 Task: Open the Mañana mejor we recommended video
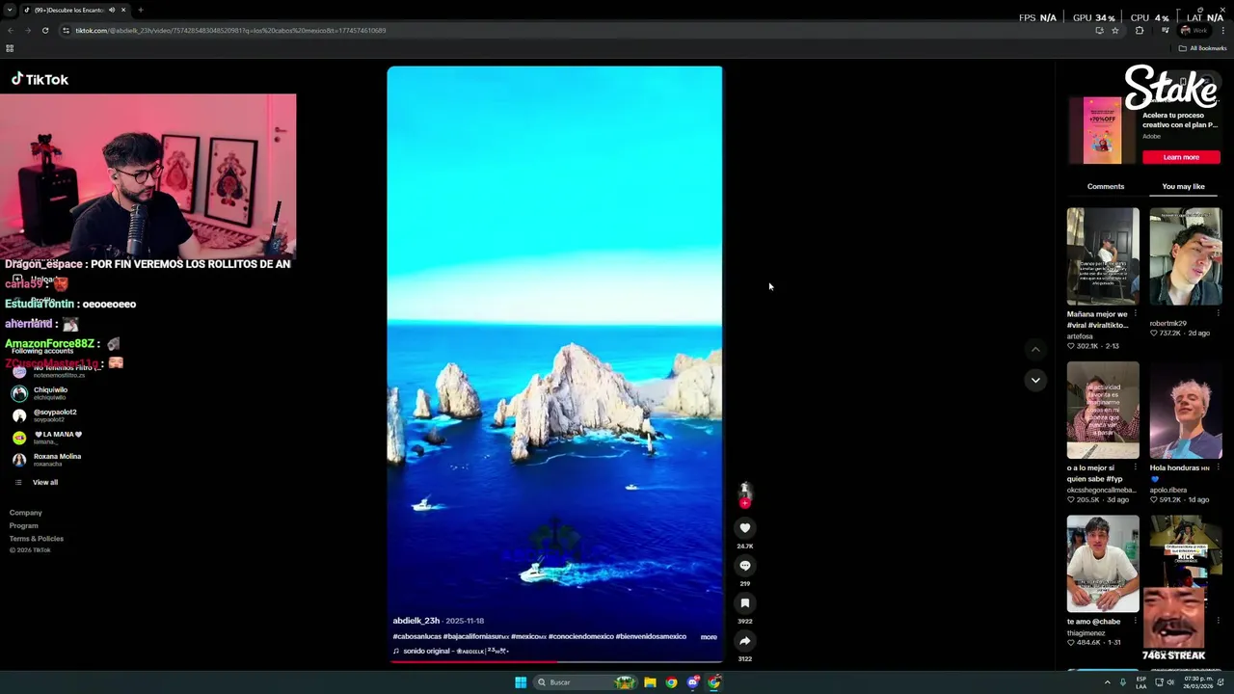[1103, 256]
